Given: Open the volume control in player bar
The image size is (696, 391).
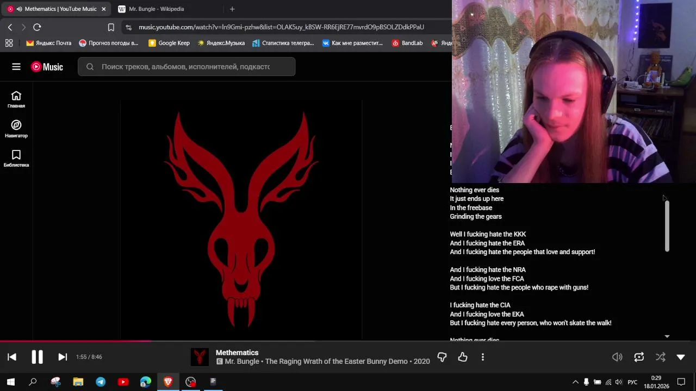Looking at the screenshot, I should coord(617,357).
